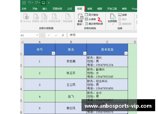Select column C header

107,42
